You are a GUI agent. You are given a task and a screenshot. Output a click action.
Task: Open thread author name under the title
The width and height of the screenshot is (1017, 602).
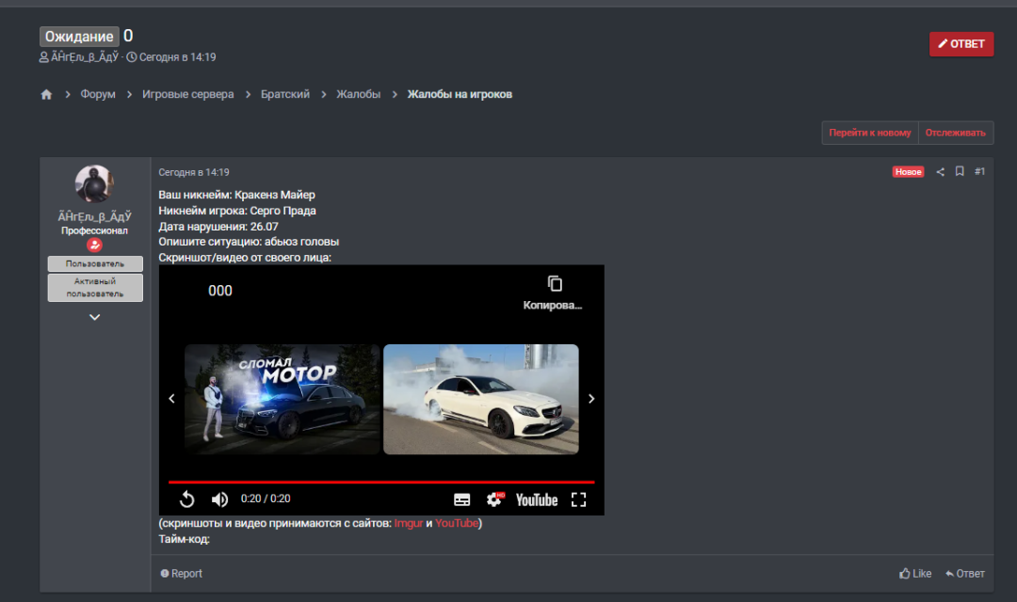click(85, 57)
